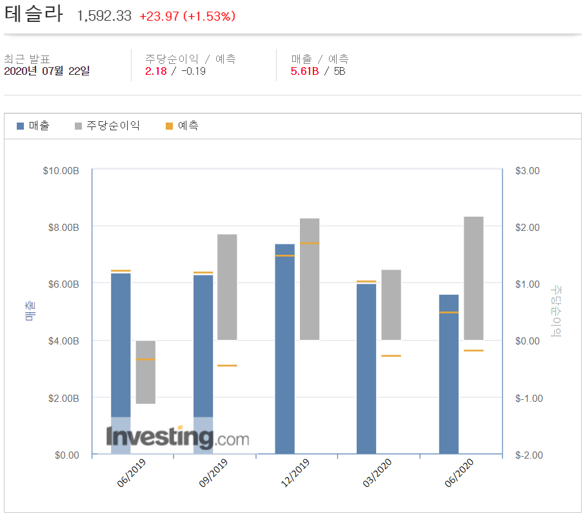Click the $6.00B left axis label

click(x=64, y=284)
